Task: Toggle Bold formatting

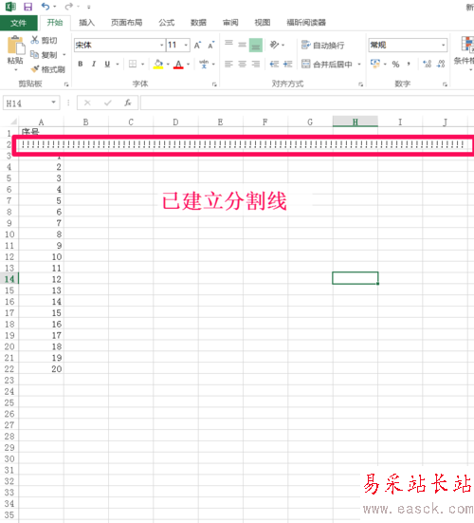Action: 81,64
